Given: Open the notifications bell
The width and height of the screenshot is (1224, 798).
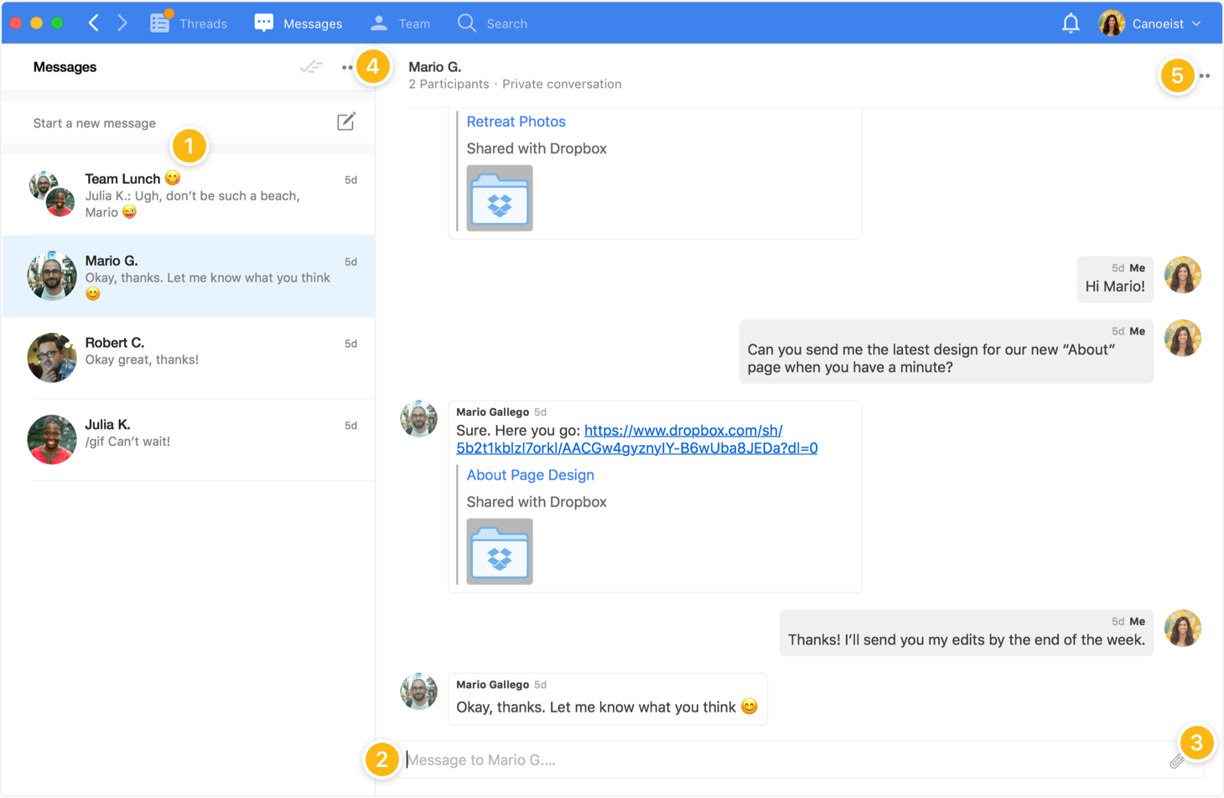Looking at the screenshot, I should (x=1071, y=23).
